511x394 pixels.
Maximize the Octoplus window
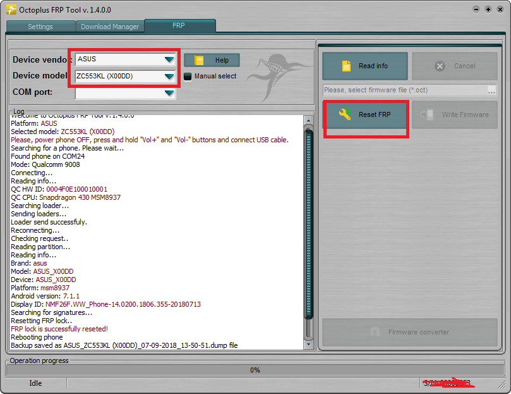coord(488,9)
